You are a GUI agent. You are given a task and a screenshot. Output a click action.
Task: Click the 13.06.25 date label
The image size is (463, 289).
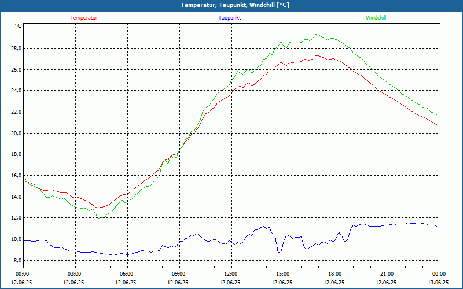[x=438, y=282]
